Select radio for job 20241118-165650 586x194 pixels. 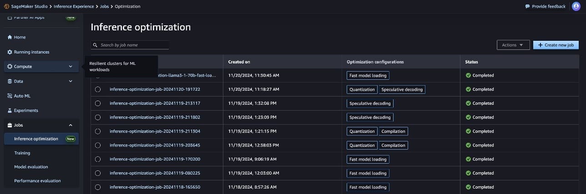(x=98, y=187)
